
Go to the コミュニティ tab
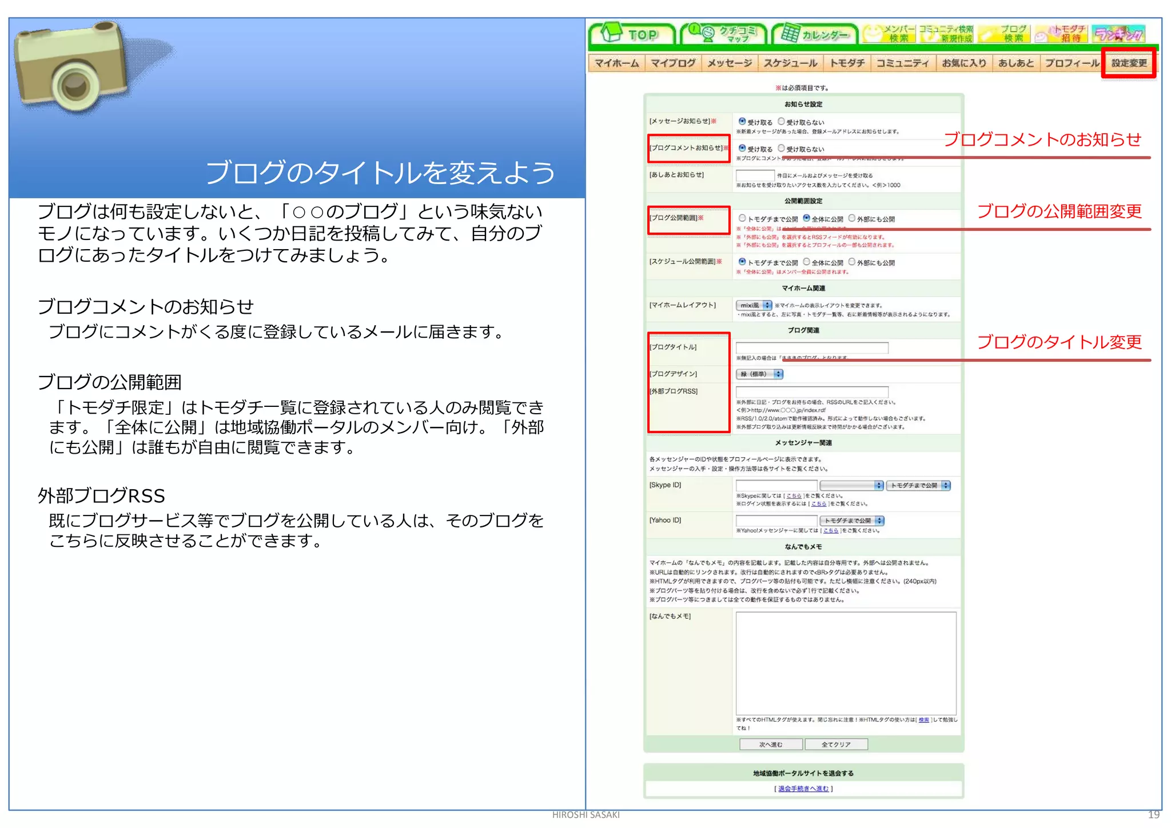tap(903, 63)
